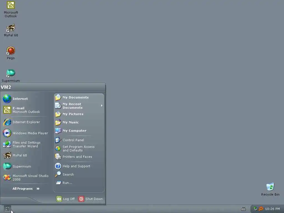Click the Shut Down button
The image size is (284, 213).
pyautogui.click(x=90, y=199)
